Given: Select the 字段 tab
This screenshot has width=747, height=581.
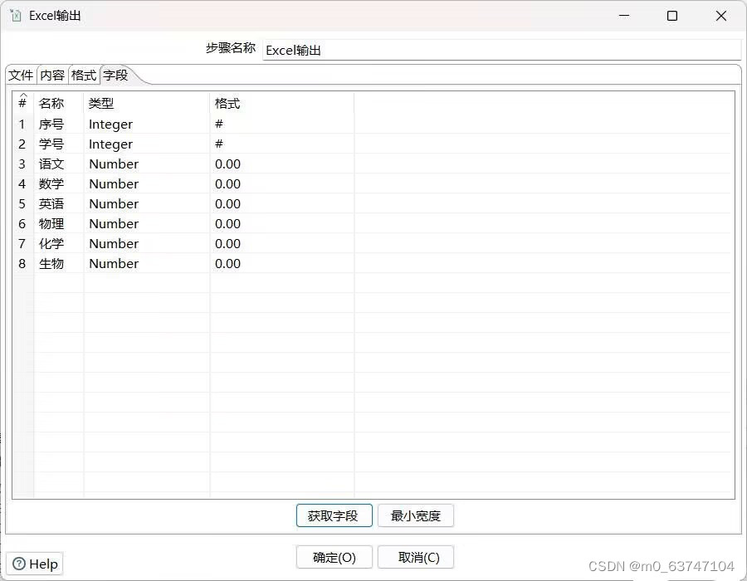Looking at the screenshot, I should tap(115, 76).
